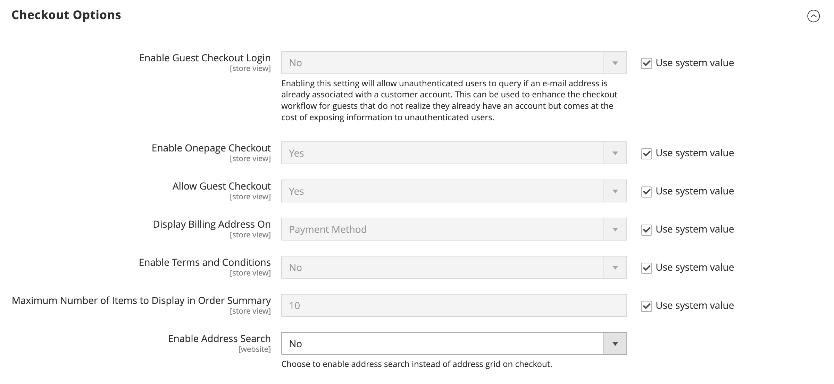
Task: Open Display Billing Address On dropdown
Action: 442,229
